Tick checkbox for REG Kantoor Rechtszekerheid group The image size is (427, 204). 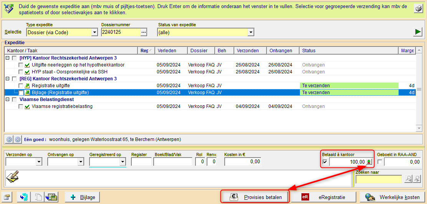[x=14, y=79]
